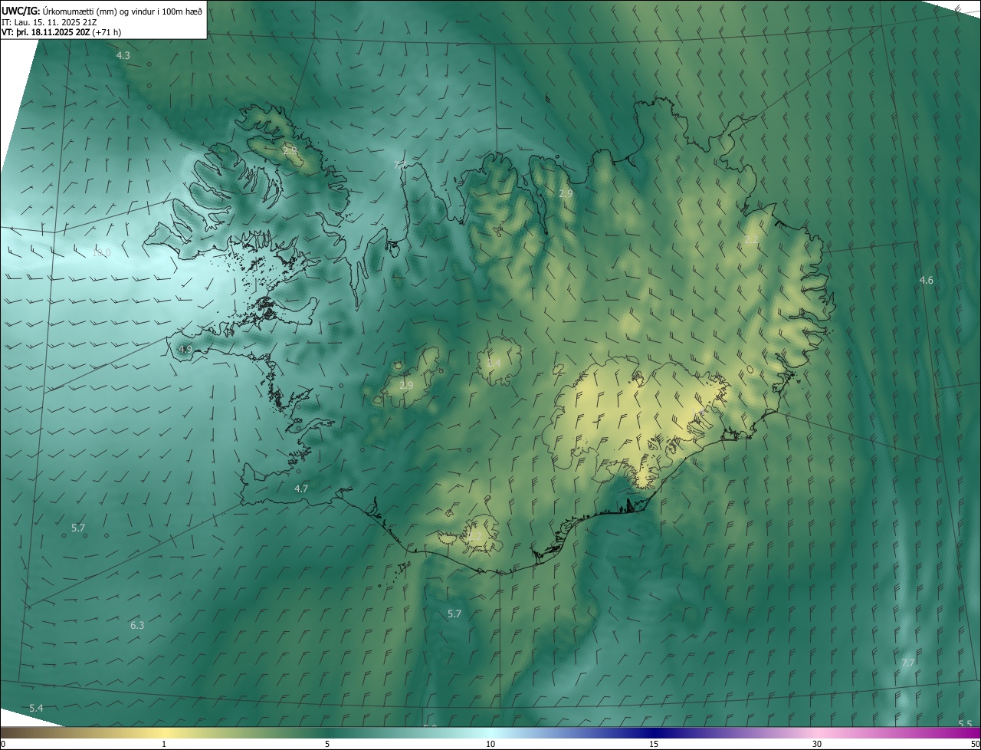This screenshot has width=981, height=750.
Task: Click the 2.2 label in northeast Iceland
Action: pyautogui.click(x=751, y=239)
